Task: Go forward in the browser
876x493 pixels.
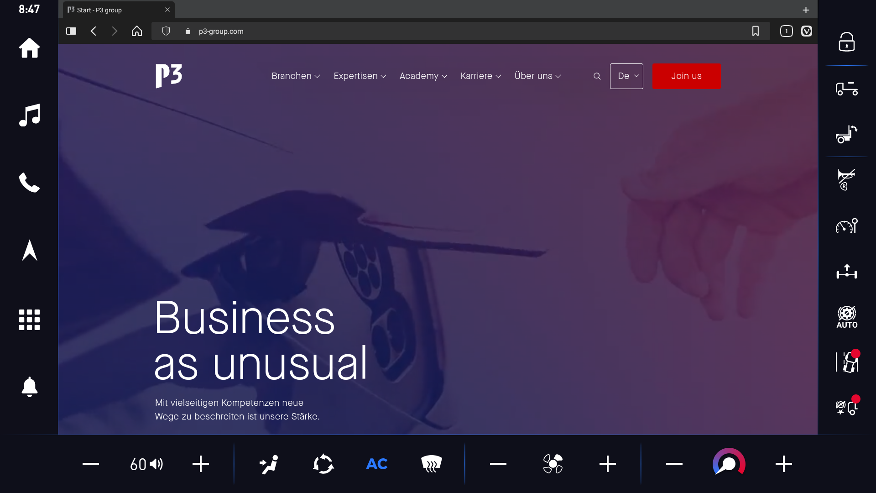Action: [115, 31]
